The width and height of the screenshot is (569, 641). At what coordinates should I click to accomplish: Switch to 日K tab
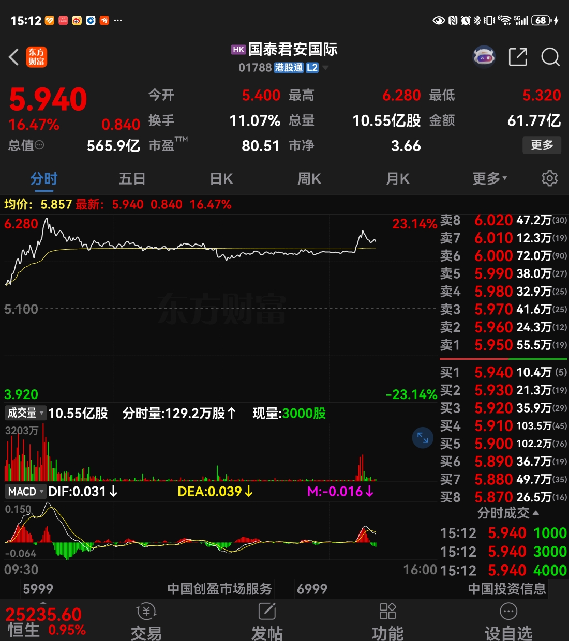click(x=221, y=178)
